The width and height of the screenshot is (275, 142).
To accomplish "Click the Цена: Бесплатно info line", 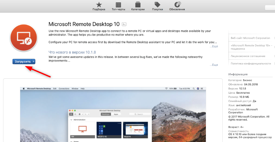I will point(239,93).
